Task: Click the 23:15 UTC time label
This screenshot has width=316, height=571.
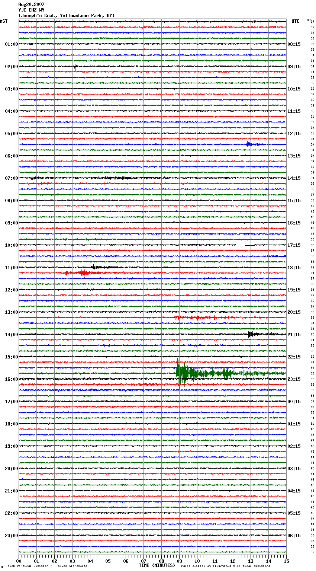Action: [294, 379]
